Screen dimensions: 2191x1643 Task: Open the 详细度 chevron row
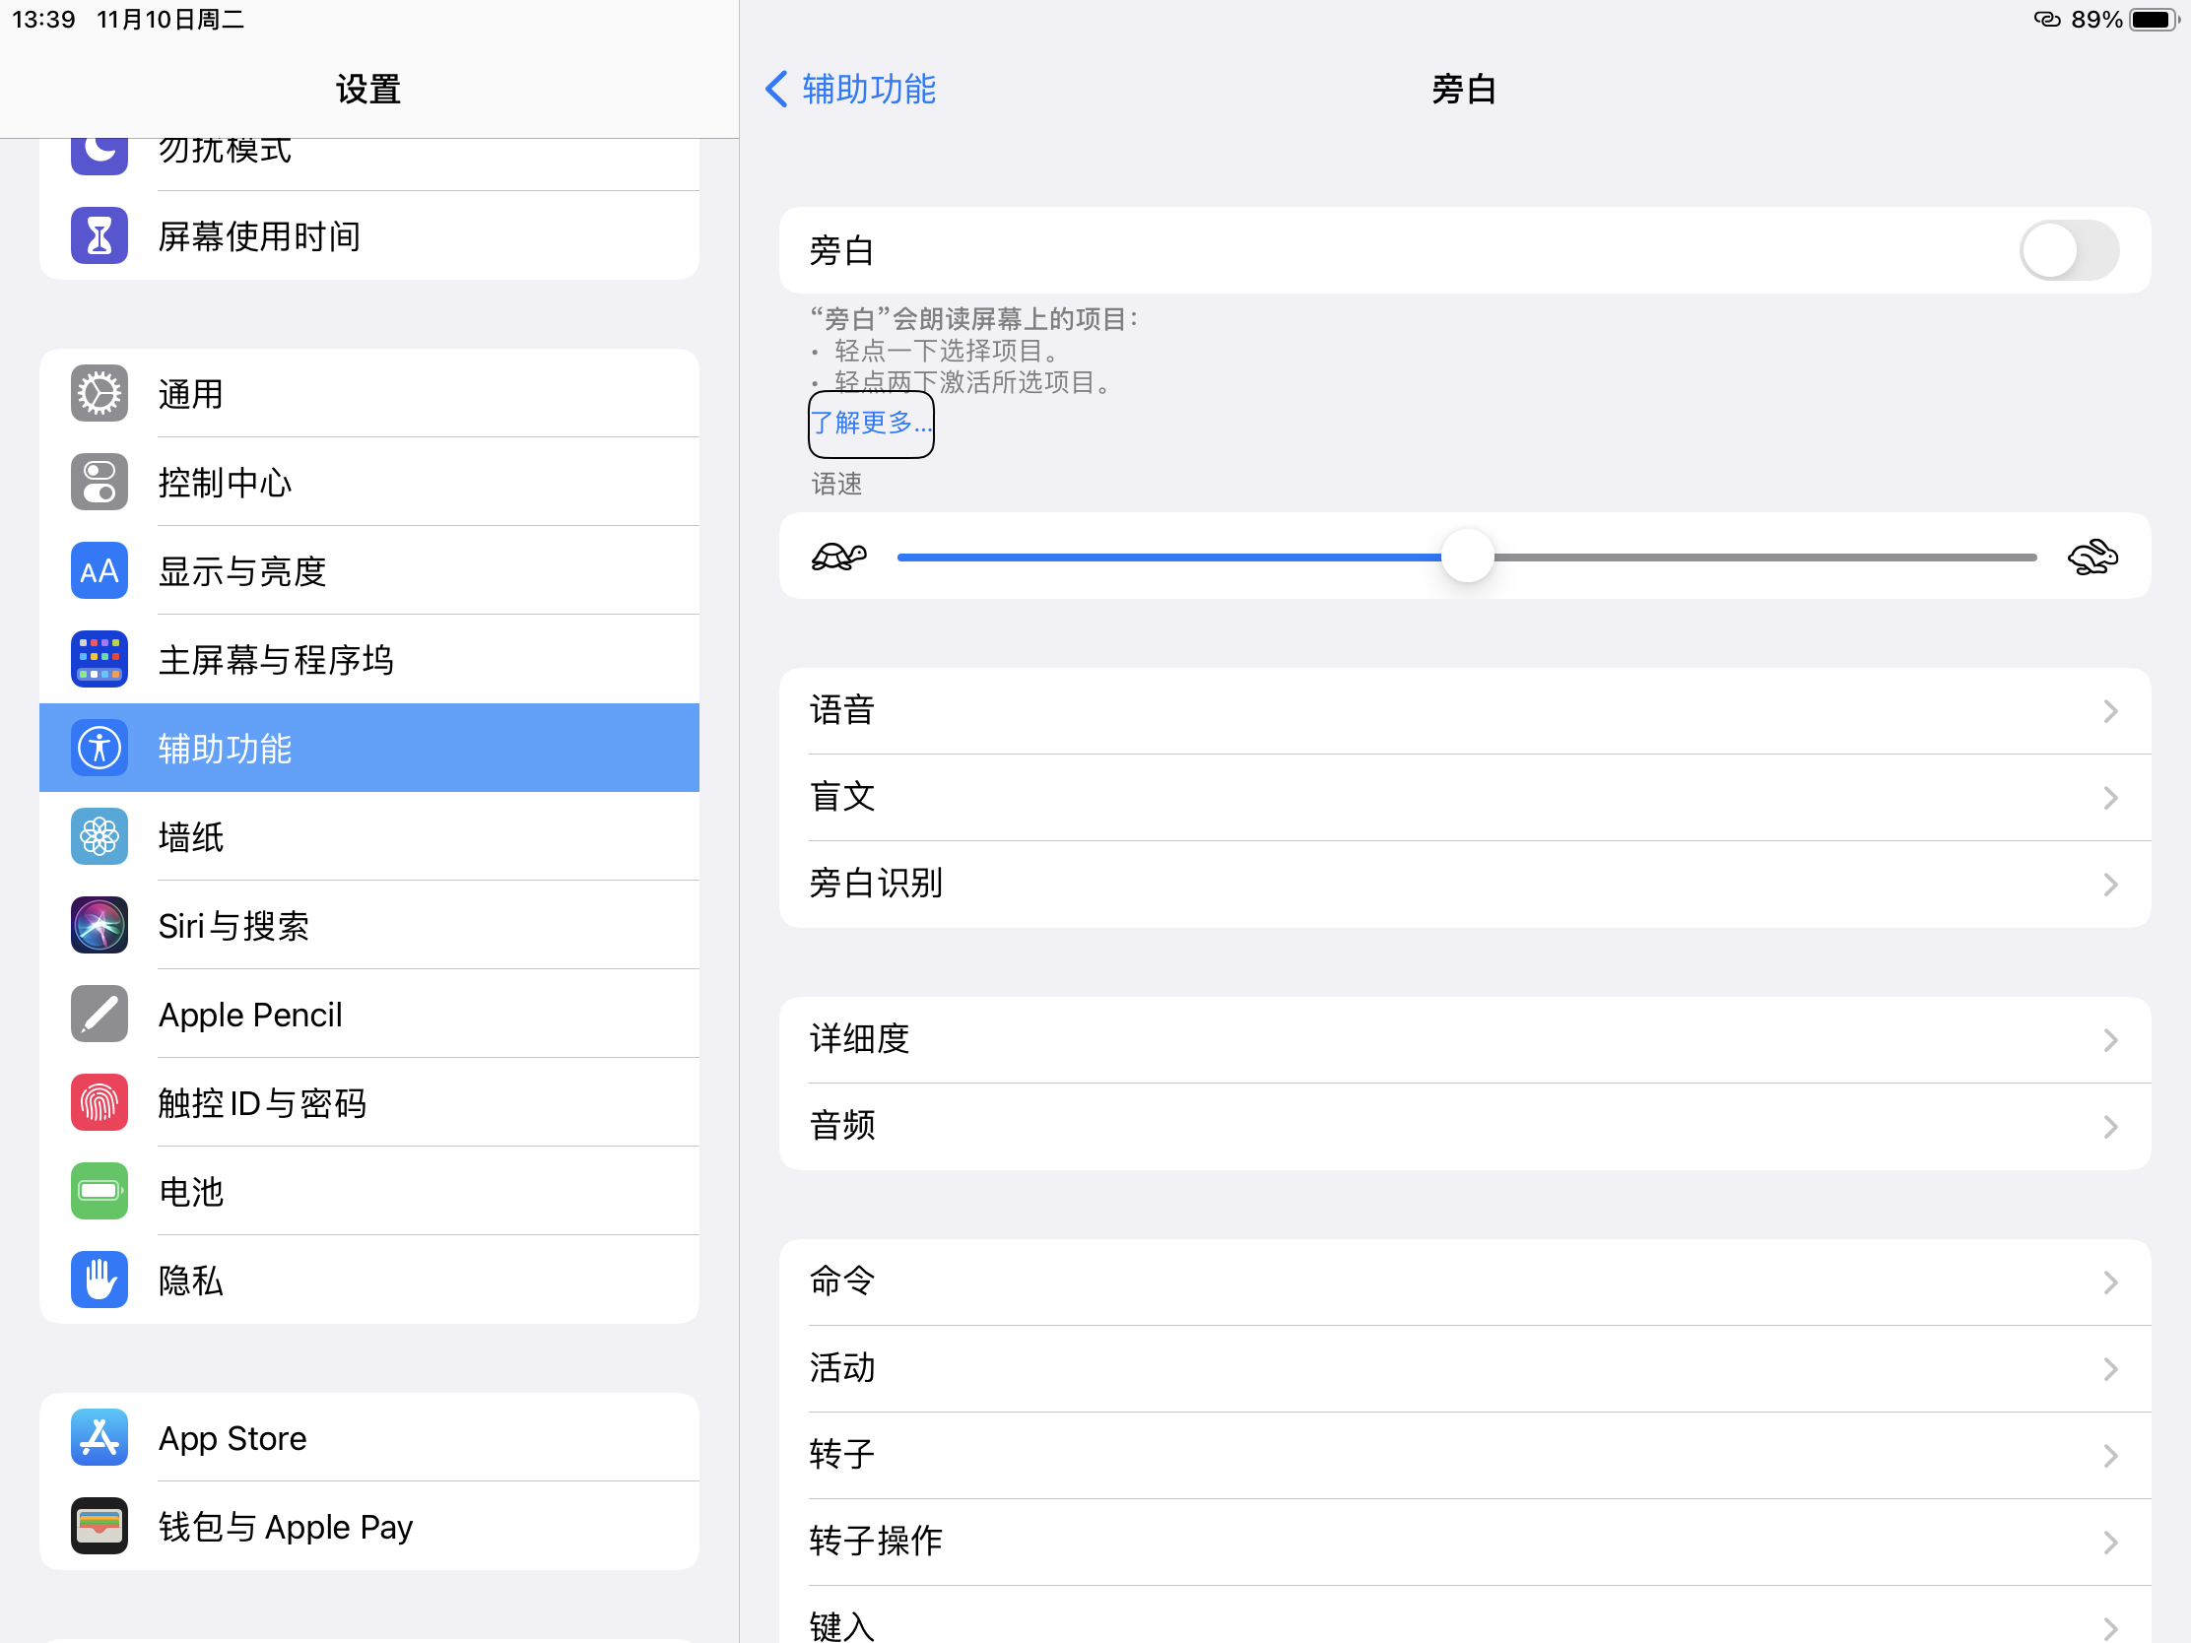(1464, 1040)
